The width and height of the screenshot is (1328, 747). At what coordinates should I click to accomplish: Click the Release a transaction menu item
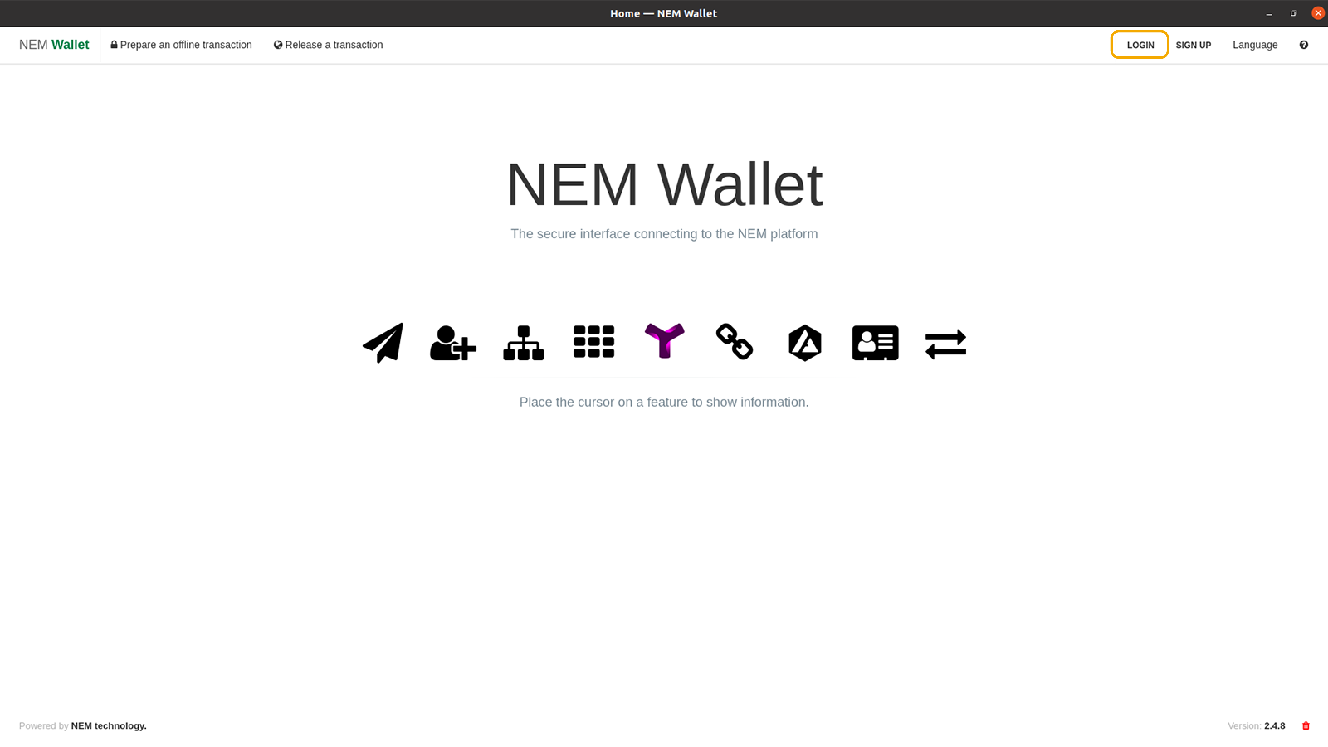(x=328, y=45)
